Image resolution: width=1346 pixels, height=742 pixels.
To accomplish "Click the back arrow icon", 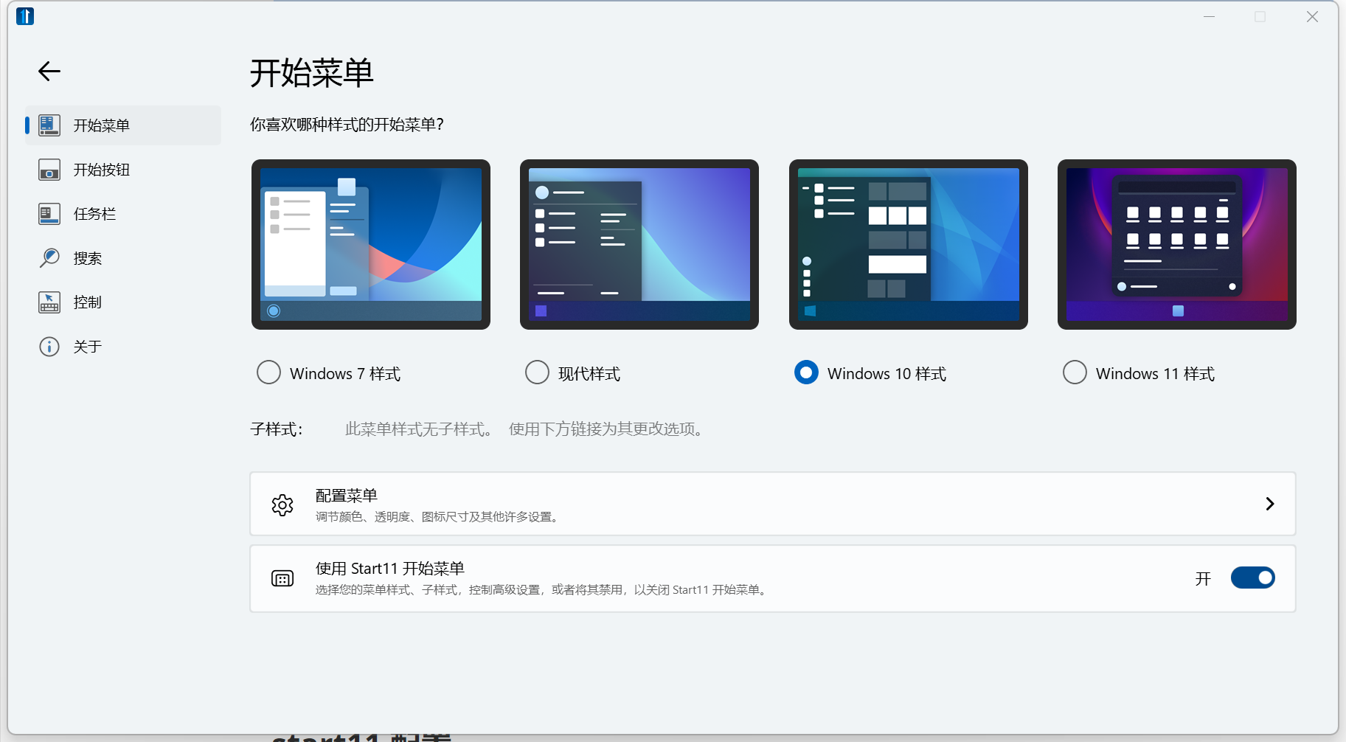I will point(49,72).
